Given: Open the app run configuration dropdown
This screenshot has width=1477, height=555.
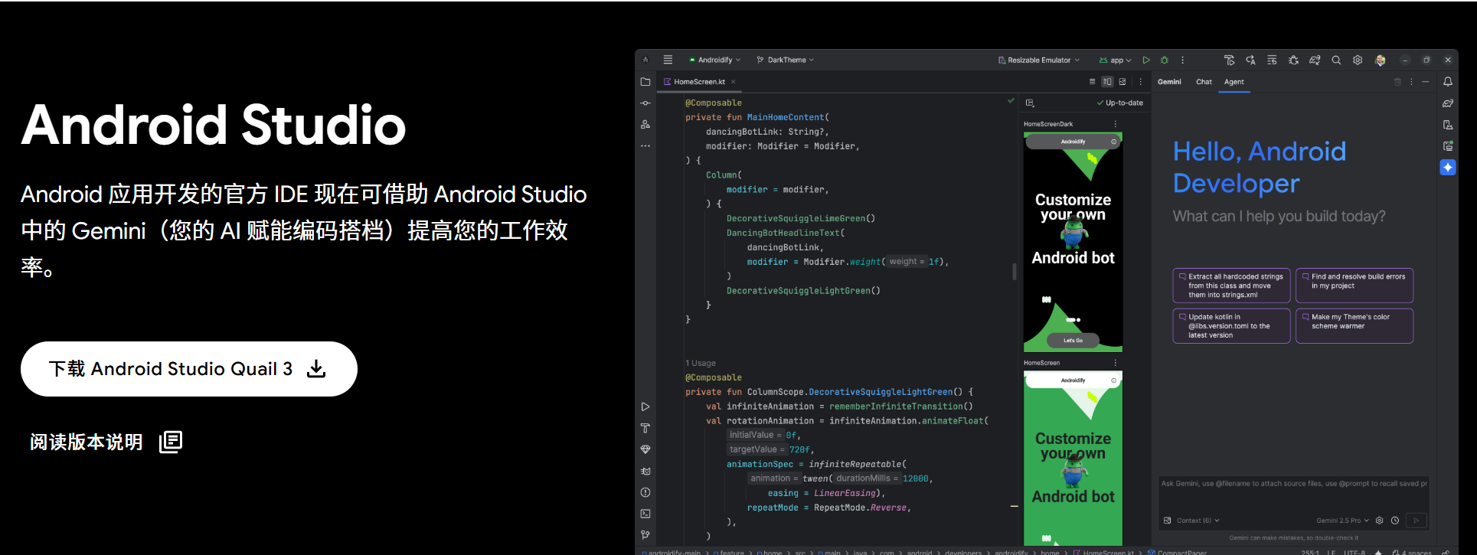Looking at the screenshot, I should (x=1115, y=60).
